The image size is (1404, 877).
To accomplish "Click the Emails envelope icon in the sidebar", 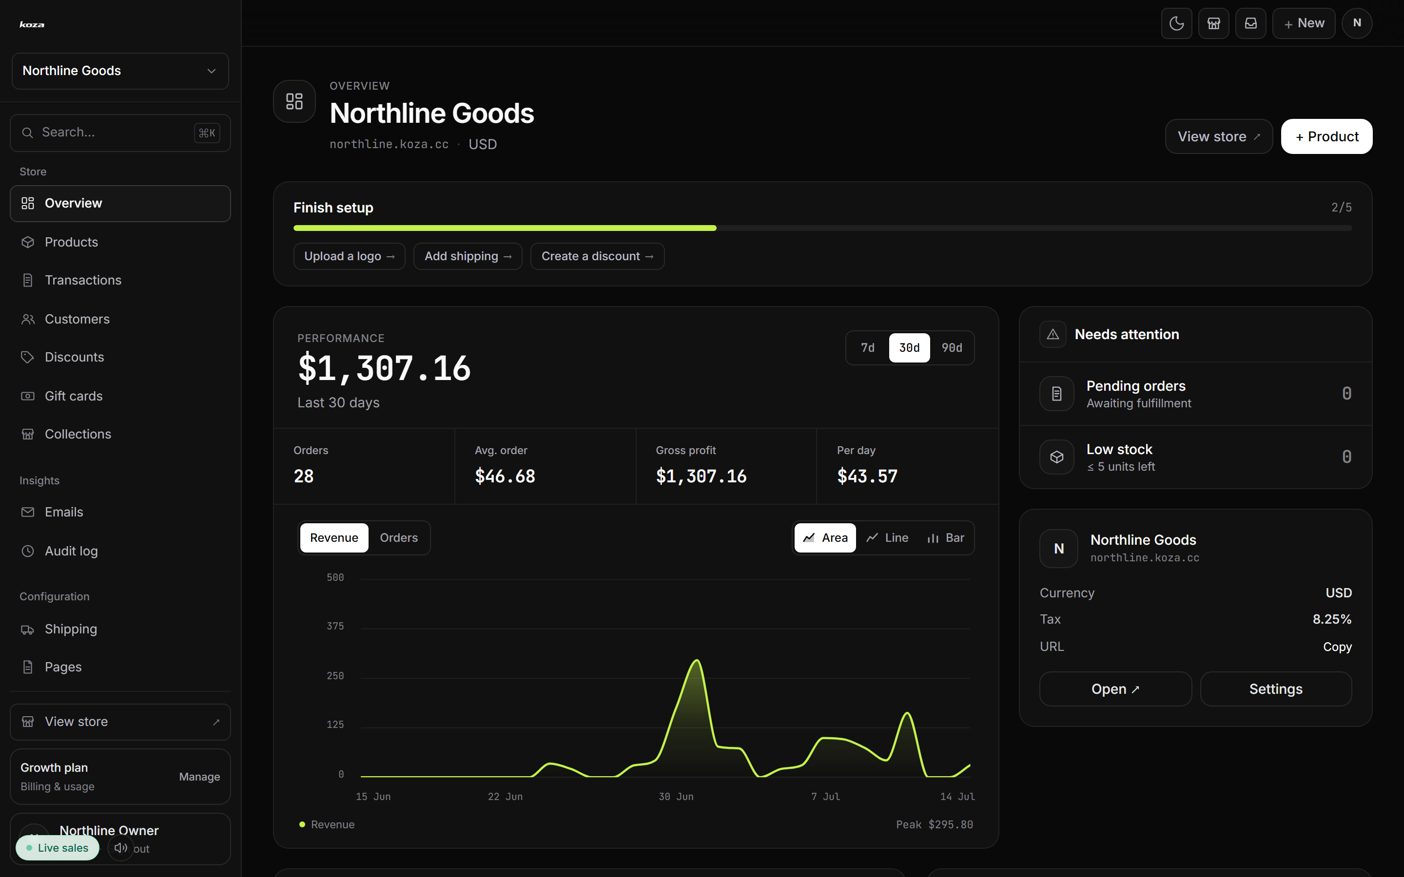I will click(x=28, y=512).
